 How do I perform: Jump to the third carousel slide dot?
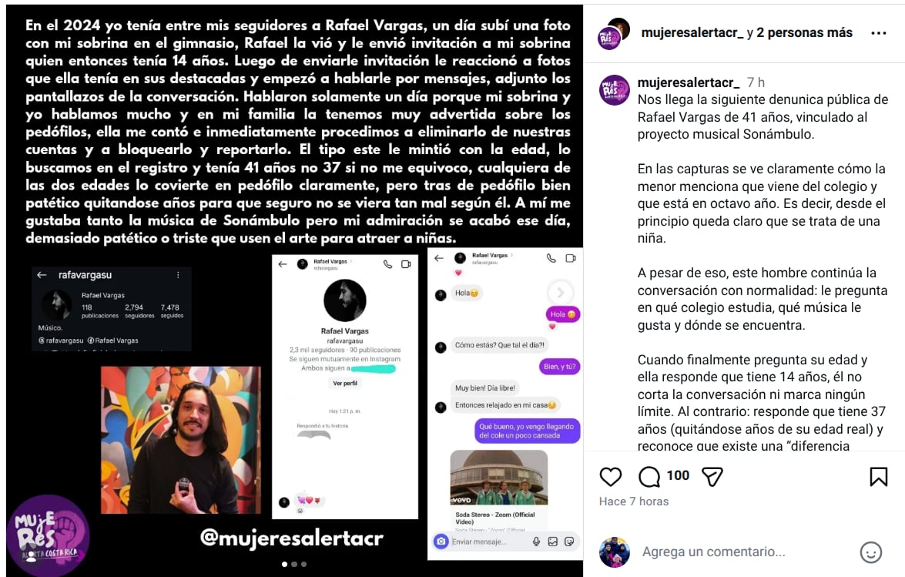(x=304, y=565)
